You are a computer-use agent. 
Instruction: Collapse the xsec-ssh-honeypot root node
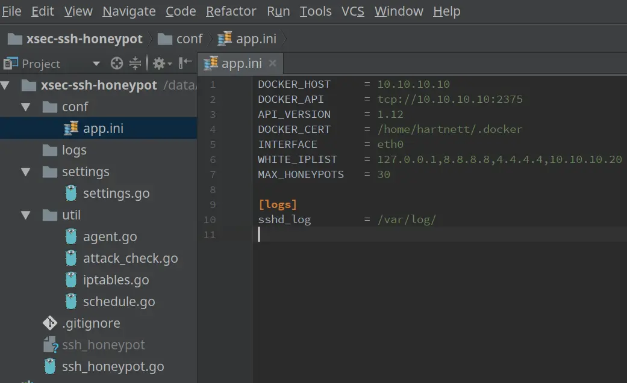point(5,85)
